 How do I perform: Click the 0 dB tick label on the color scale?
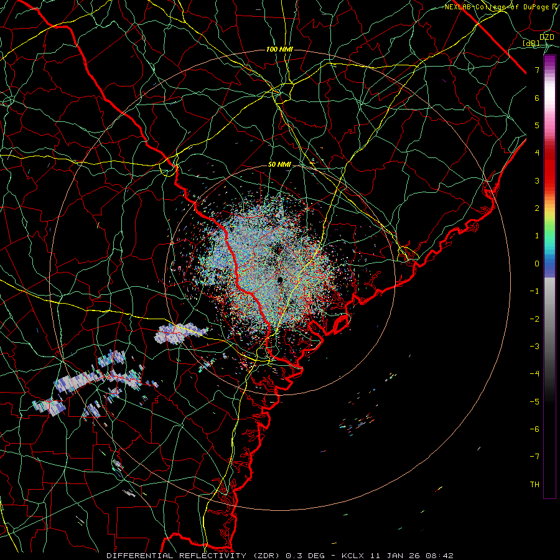(x=537, y=264)
